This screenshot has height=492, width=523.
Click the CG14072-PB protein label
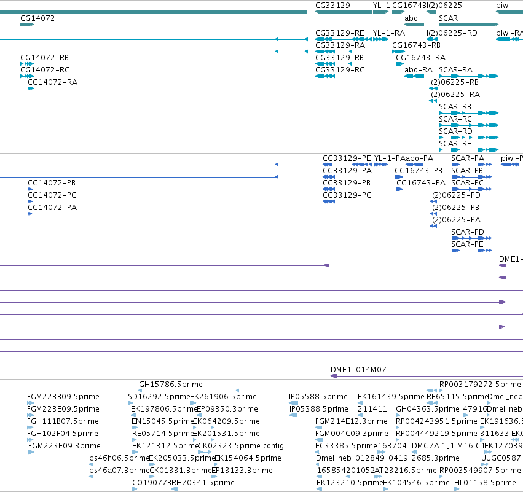coord(52,183)
